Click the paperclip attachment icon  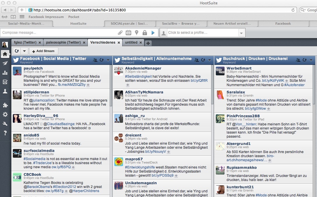pyautogui.click(x=120, y=33)
